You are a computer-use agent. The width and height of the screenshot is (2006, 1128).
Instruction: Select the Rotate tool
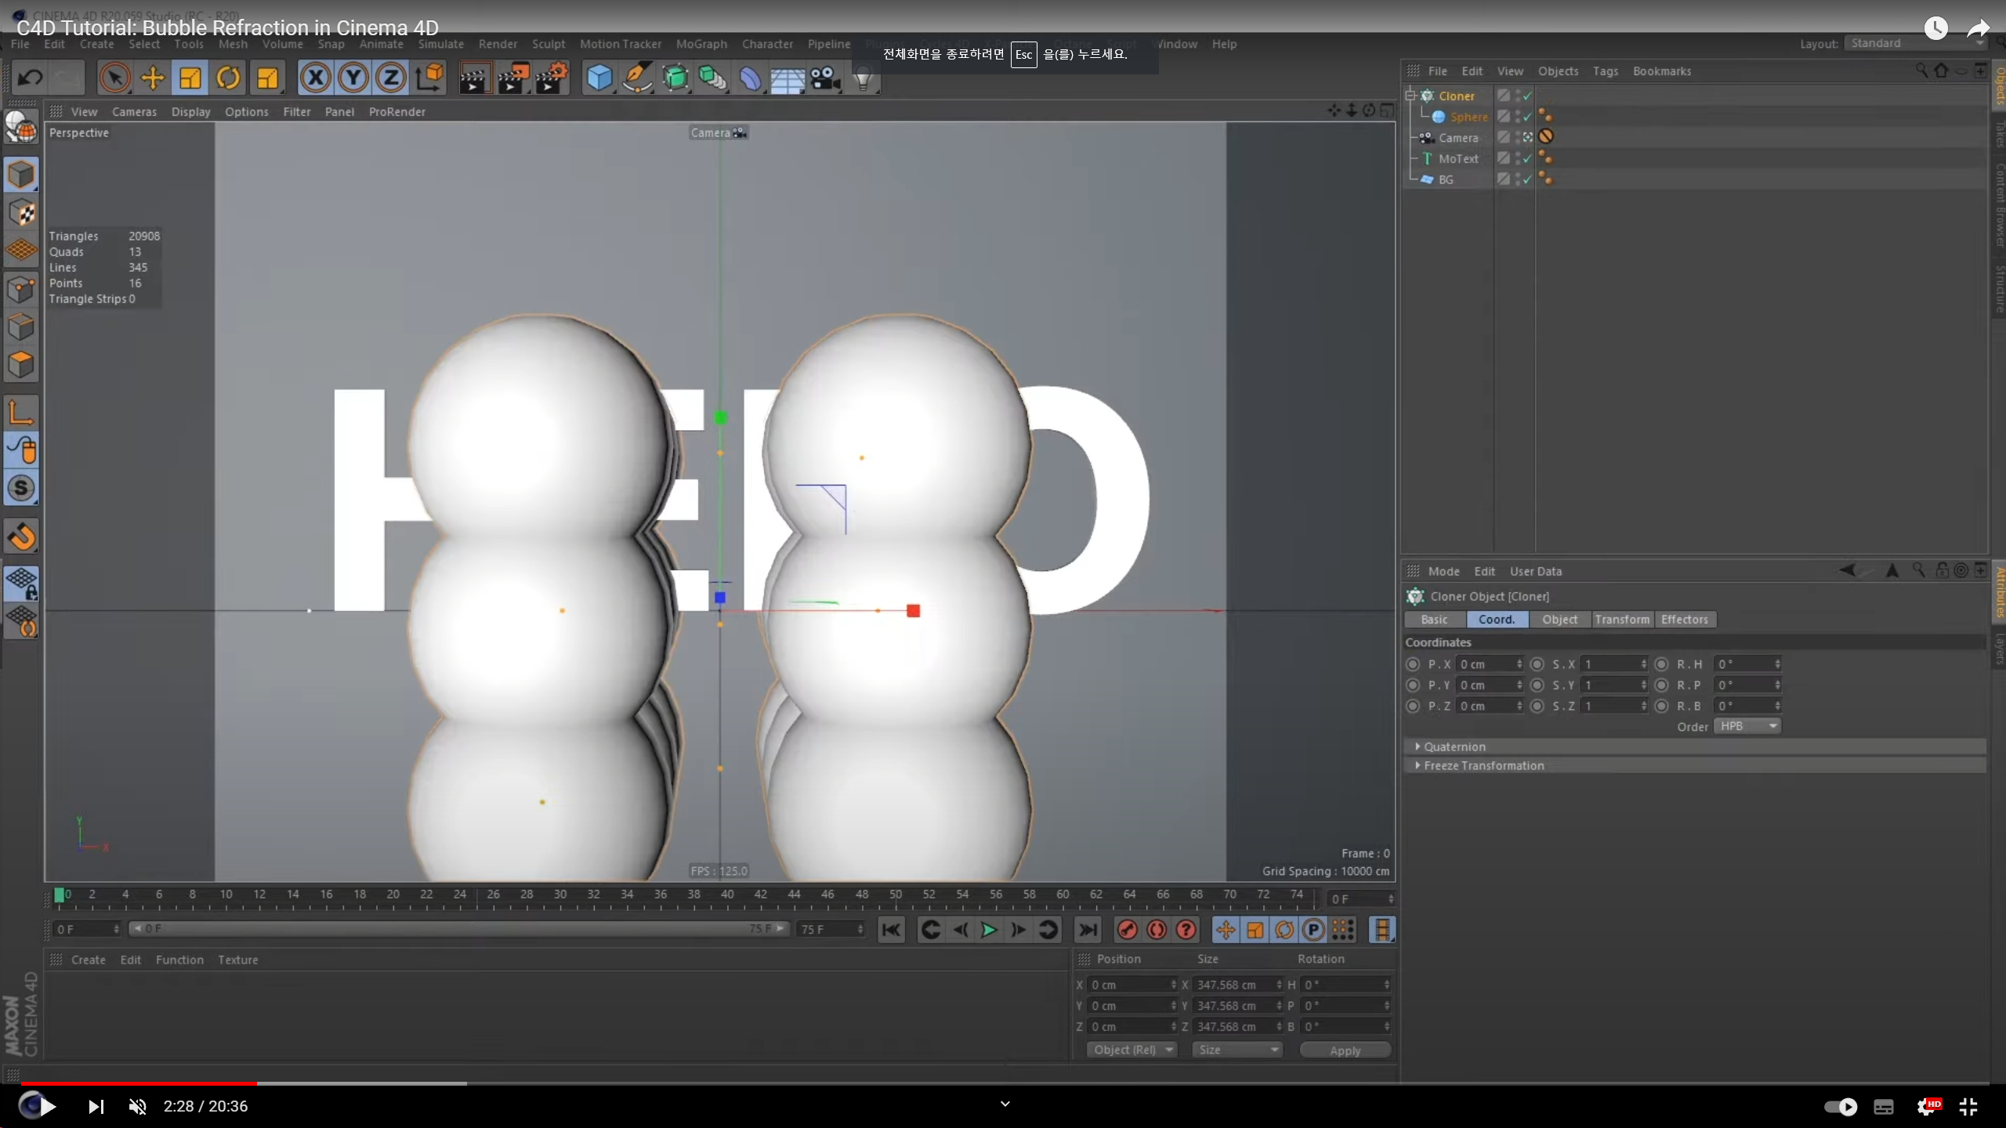228,78
